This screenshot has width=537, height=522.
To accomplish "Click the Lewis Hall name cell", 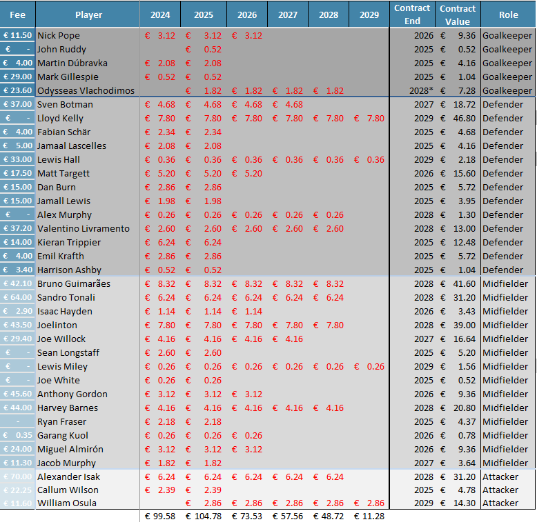I will click(x=88, y=159).
